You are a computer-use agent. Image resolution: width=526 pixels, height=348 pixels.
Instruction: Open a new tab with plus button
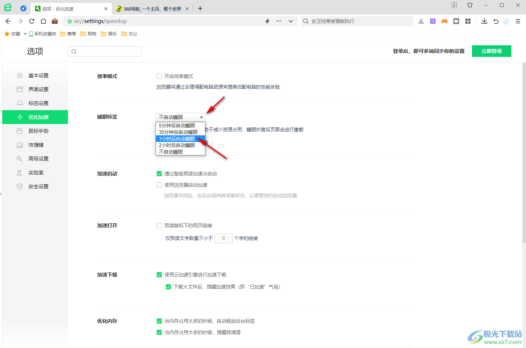pyautogui.click(x=200, y=8)
